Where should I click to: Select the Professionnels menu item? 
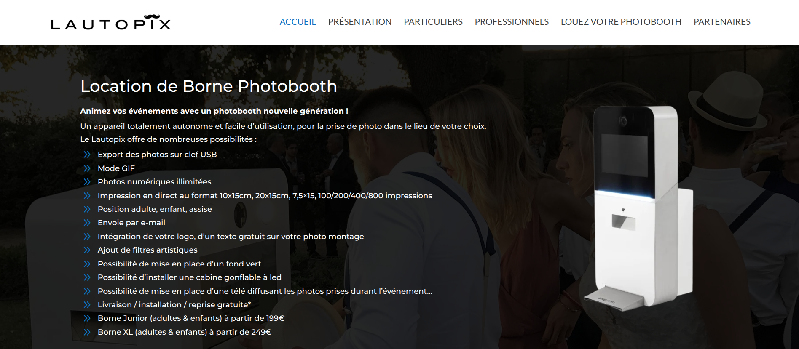512,22
